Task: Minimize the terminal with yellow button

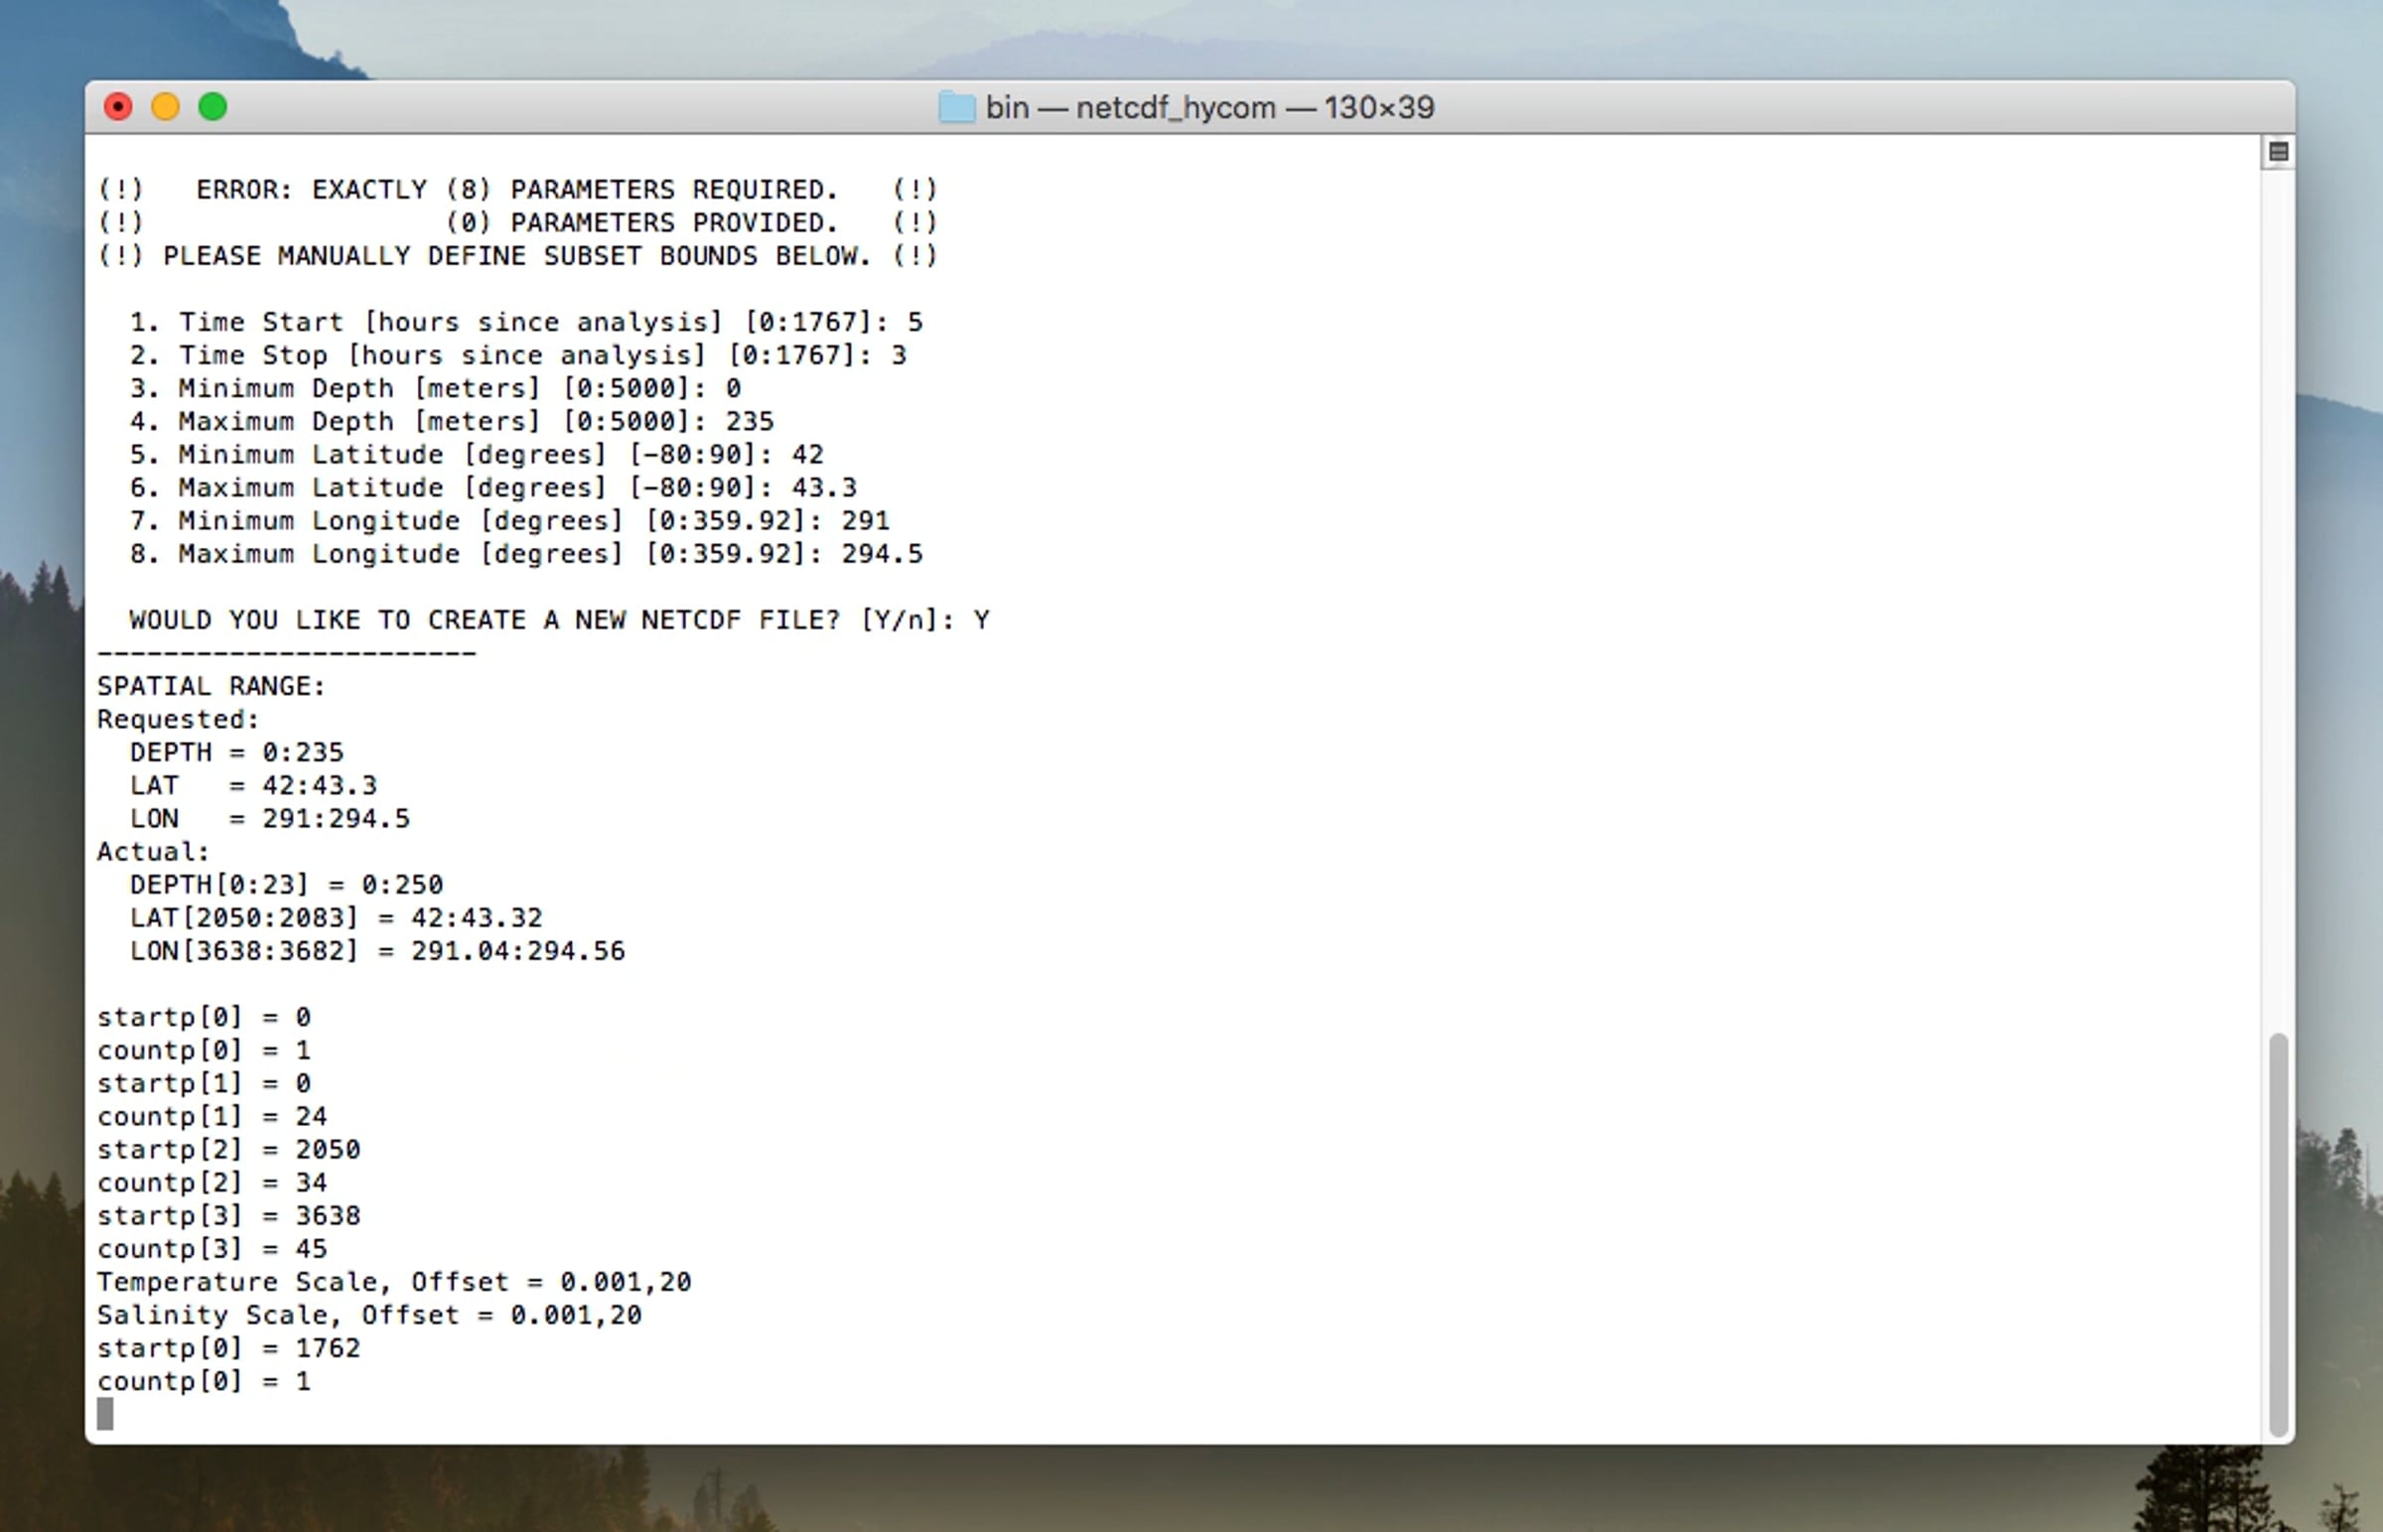Action: [165, 107]
